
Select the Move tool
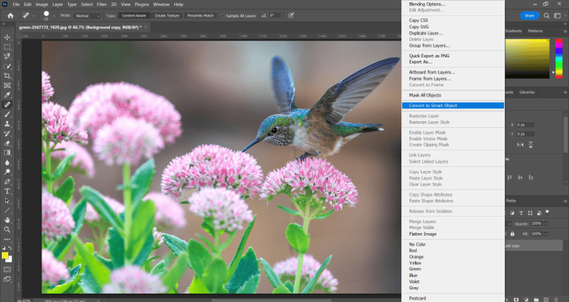(x=7, y=37)
